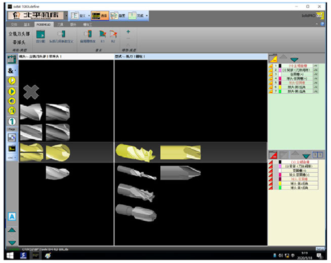Toggle the ok mark on list row 1
Screen dimensions: 331x263
pos(316,66)
